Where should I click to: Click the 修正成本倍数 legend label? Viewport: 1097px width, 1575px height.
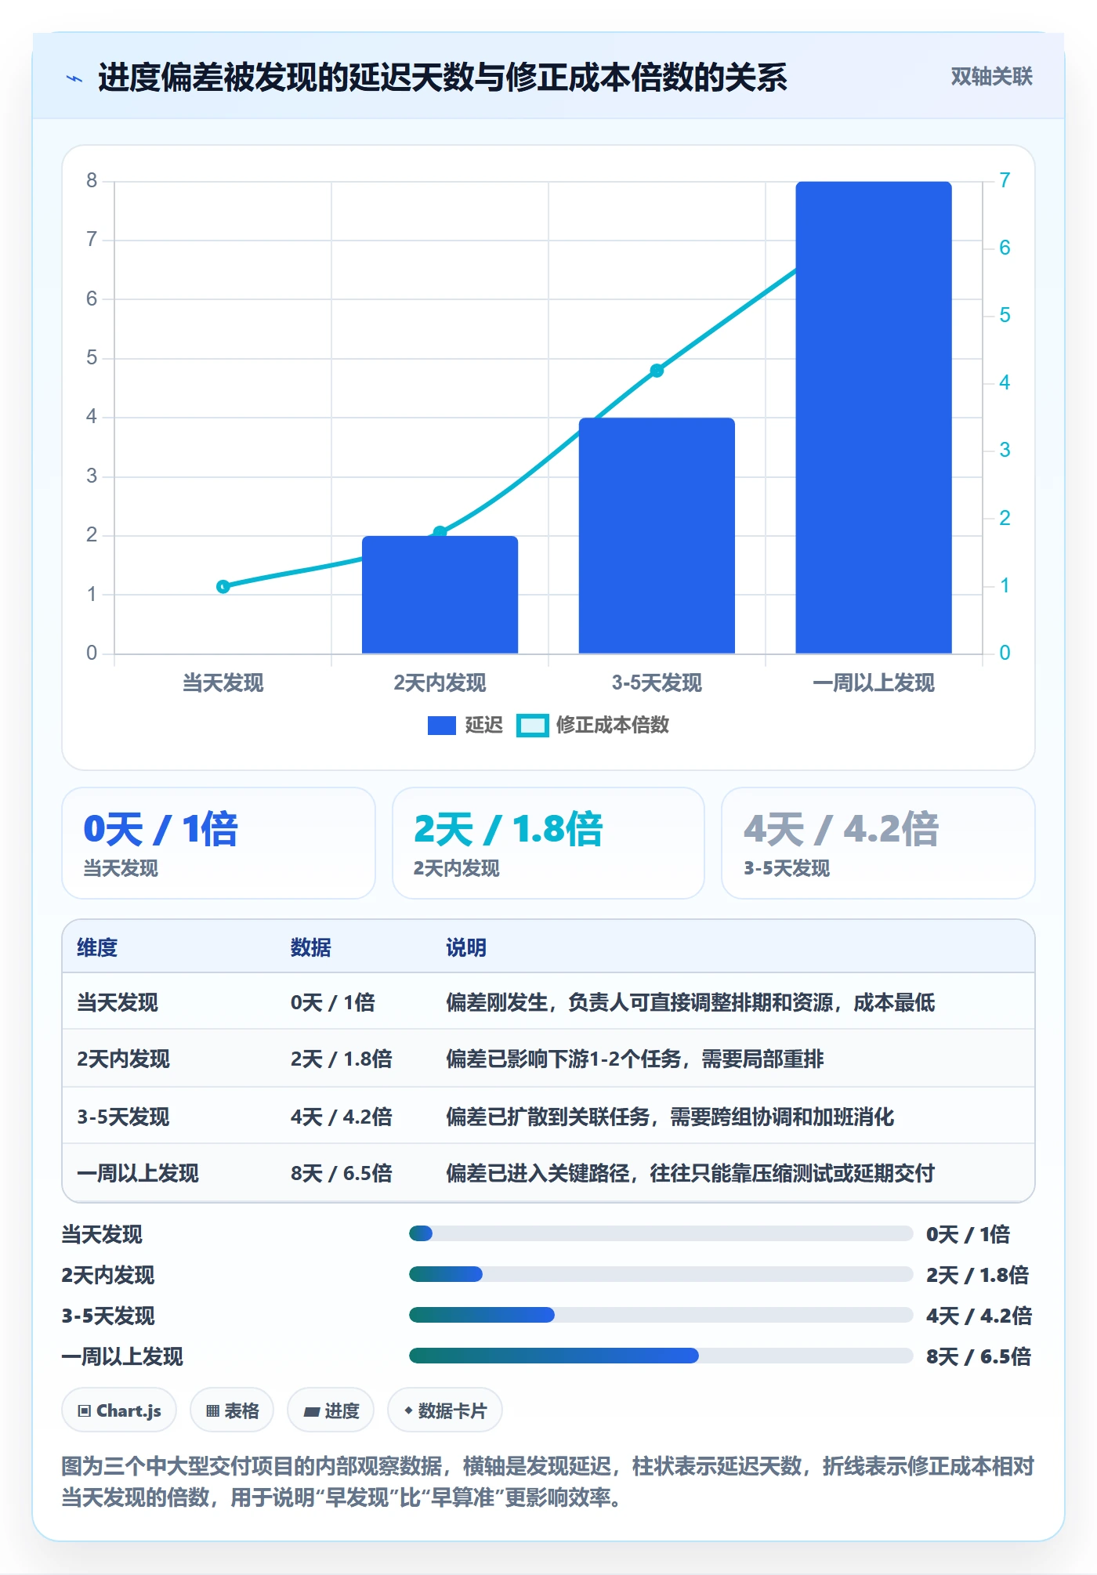(x=613, y=725)
